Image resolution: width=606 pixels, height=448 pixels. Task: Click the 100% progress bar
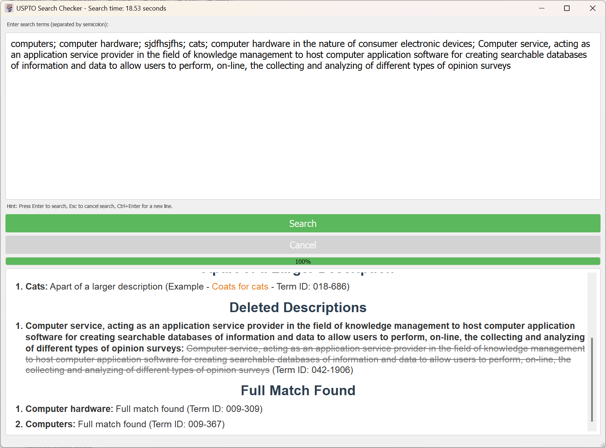[303, 261]
